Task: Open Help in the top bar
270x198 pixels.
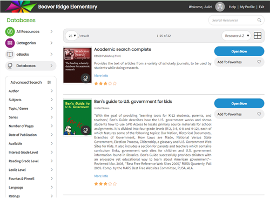Action: pos(232,7)
